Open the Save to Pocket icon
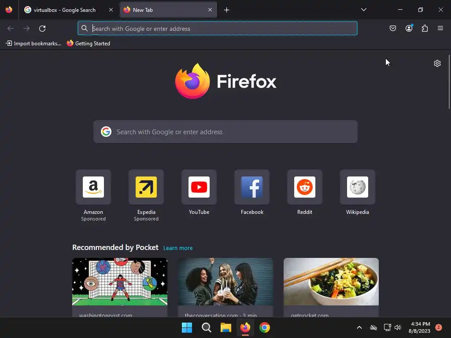The width and height of the screenshot is (451, 338). (392, 28)
